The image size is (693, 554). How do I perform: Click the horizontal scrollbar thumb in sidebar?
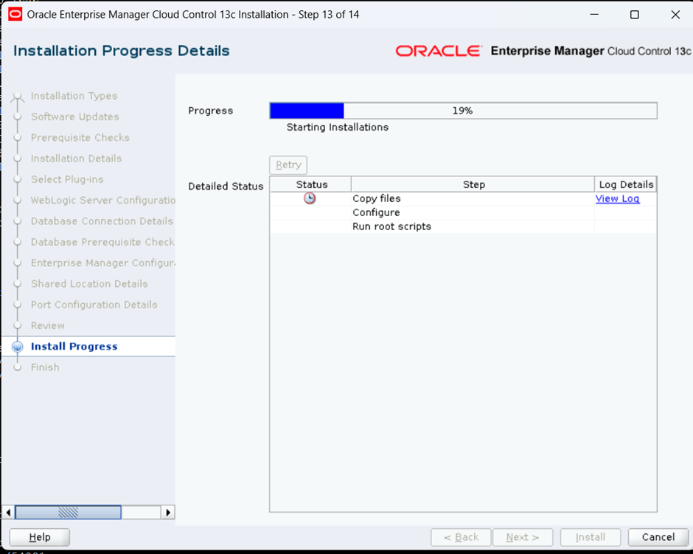tap(68, 512)
